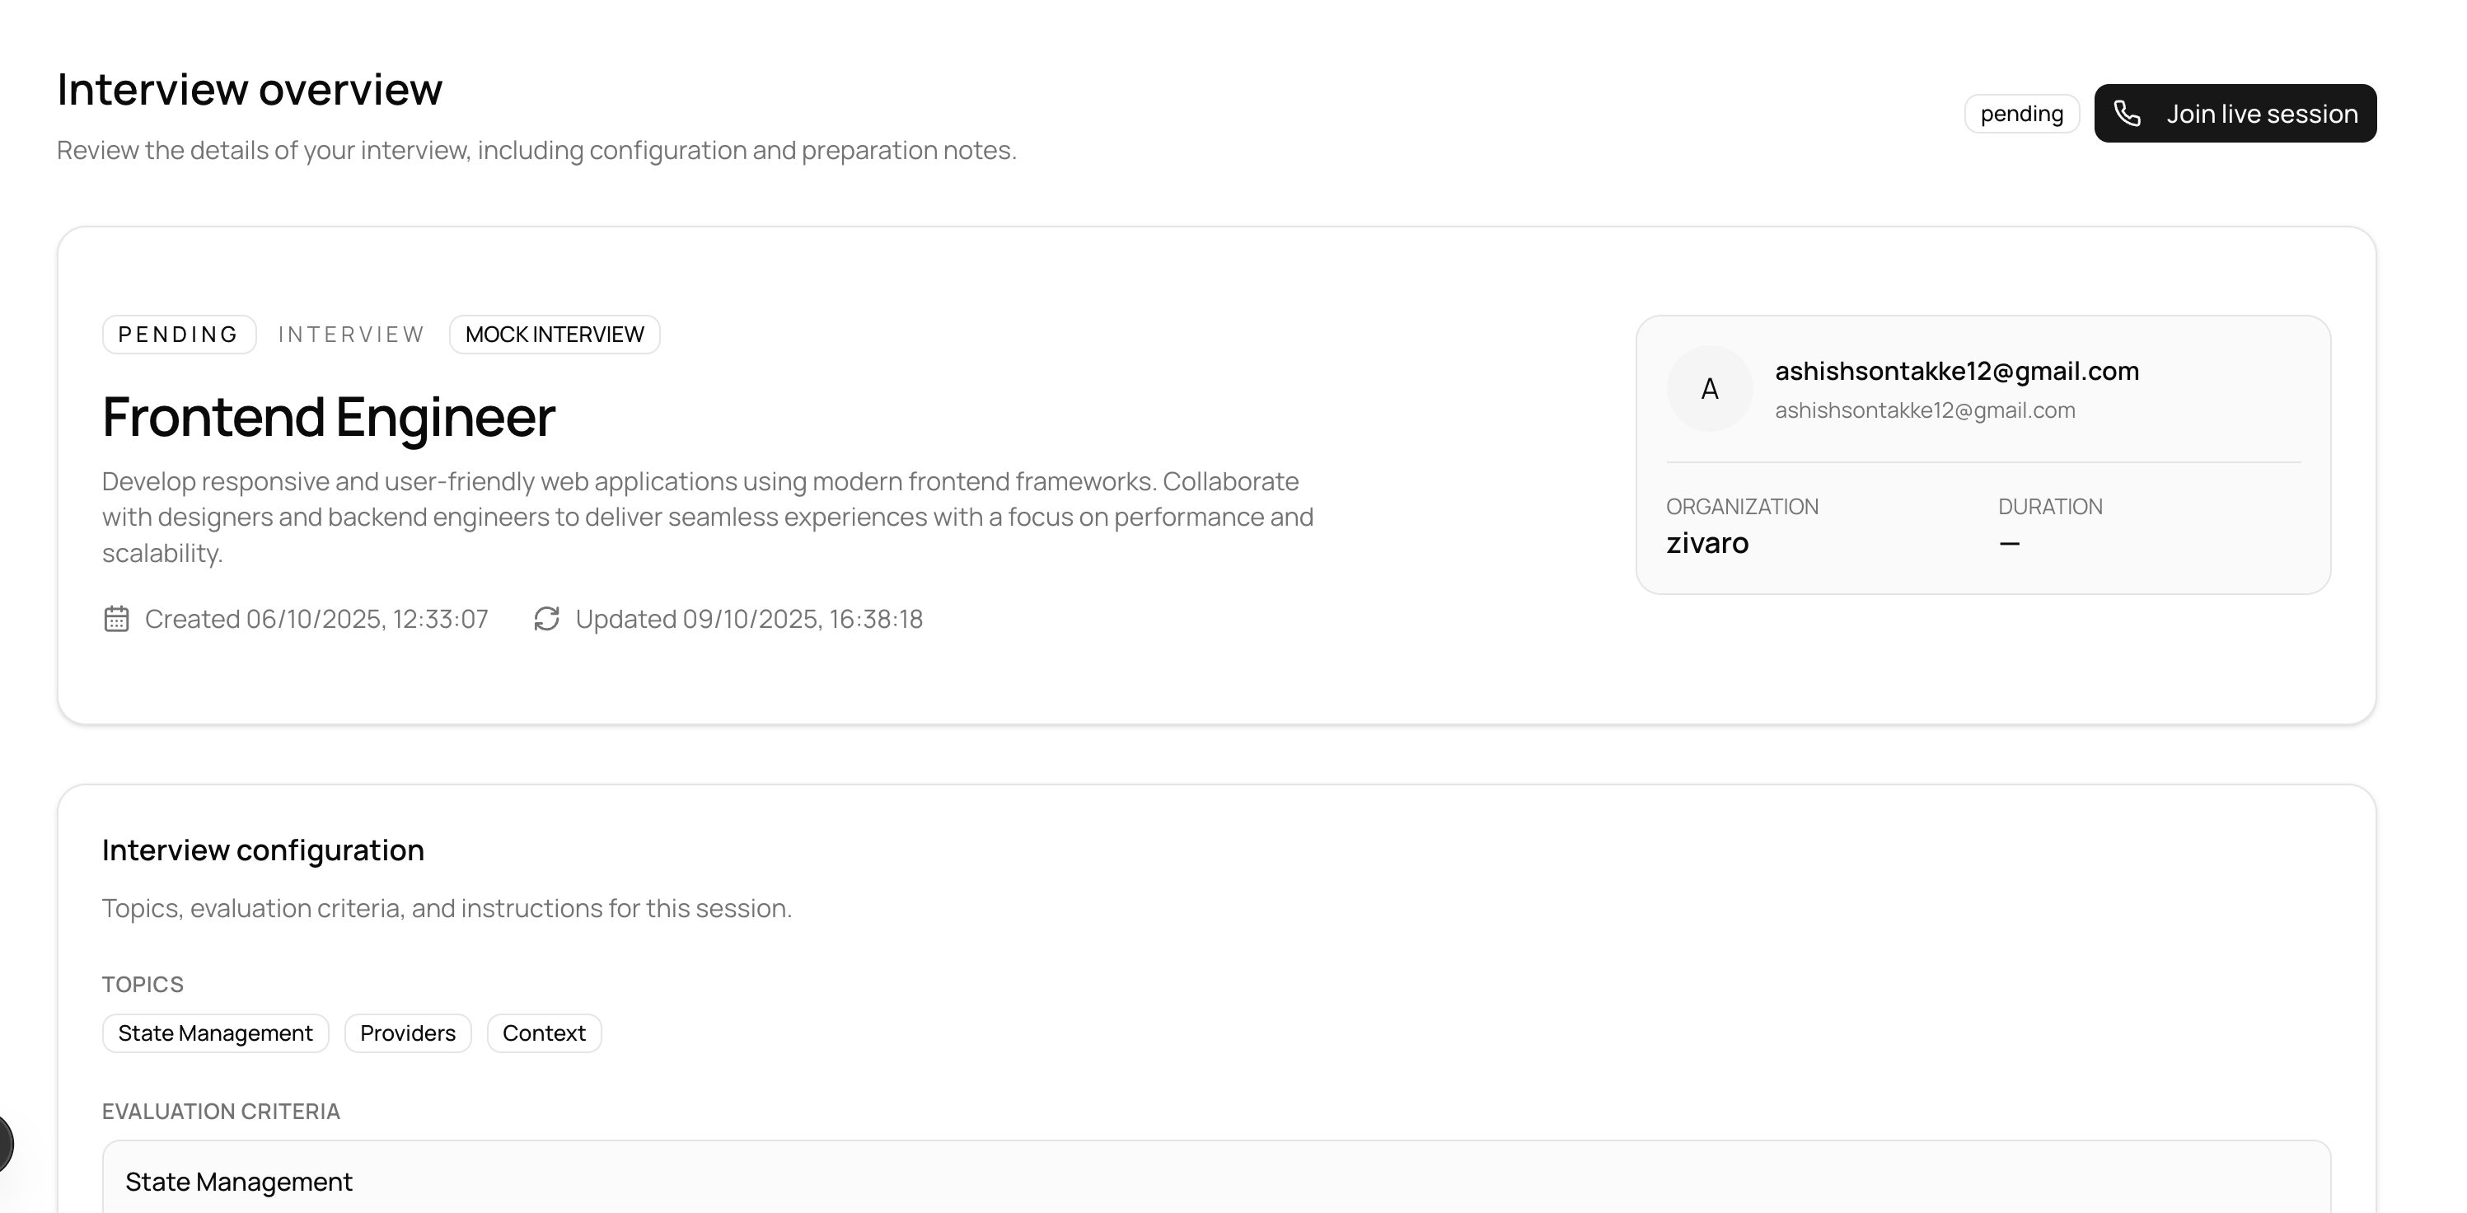Click the avatar circle with letter A
2467x1213 pixels.
pyautogui.click(x=1710, y=389)
